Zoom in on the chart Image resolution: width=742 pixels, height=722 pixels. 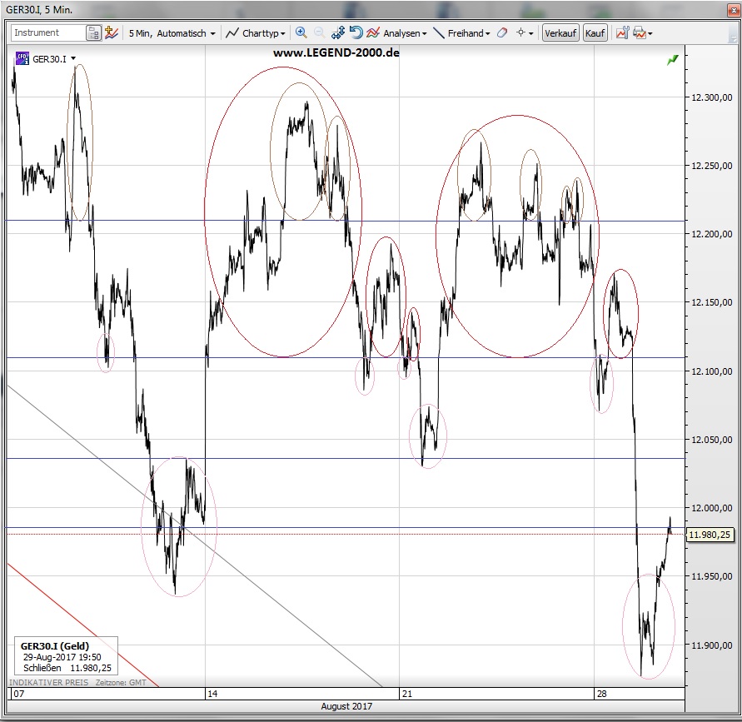[x=301, y=33]
